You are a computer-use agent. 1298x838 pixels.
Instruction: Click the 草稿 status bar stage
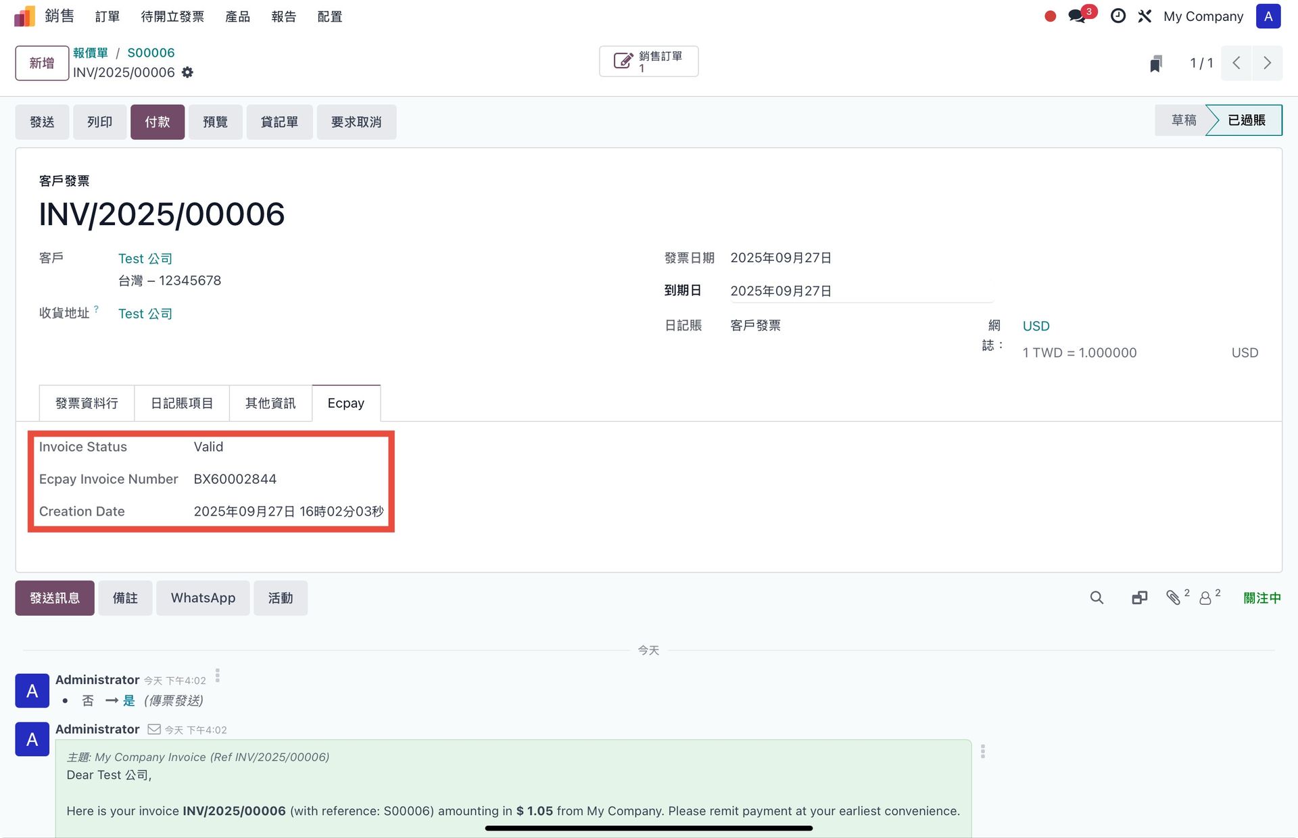[x=1183, y=120]
